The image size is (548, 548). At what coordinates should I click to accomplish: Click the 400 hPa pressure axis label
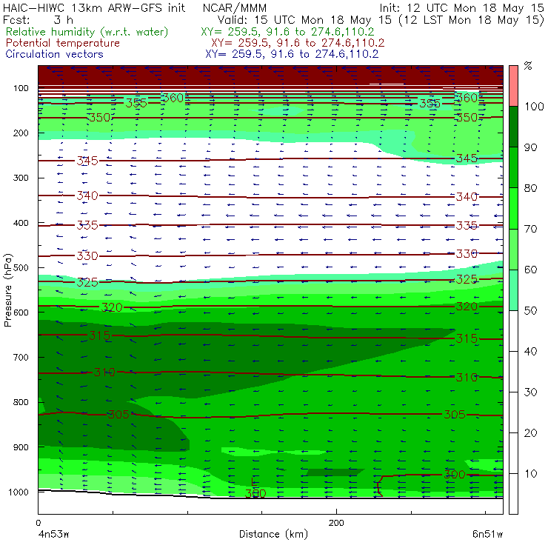tap(21, 223)
